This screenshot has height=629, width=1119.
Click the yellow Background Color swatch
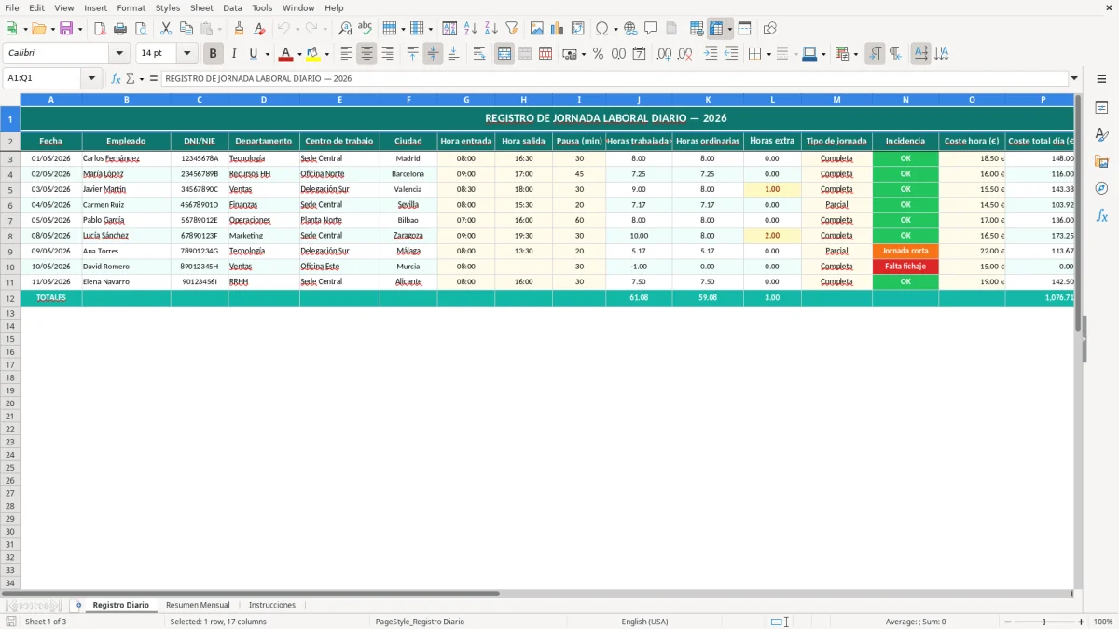[x=314, y=54]
